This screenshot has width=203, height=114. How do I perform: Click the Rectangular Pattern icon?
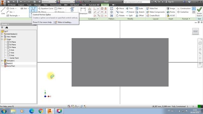pyautogui.click(x=111, y=9)
